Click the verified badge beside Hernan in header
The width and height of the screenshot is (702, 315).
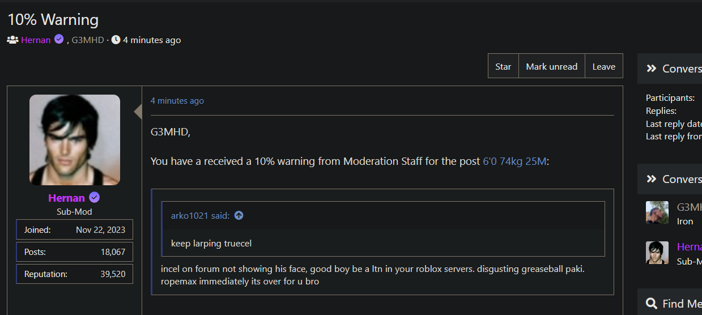point(59,40)
